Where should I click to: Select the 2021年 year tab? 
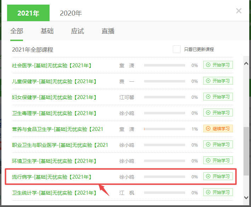point(28,13)
